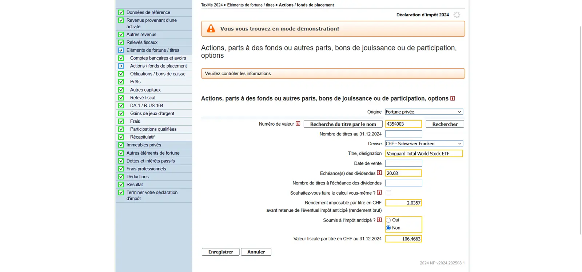Click Recherche du titre par le nom button

(x=343, y=124)
